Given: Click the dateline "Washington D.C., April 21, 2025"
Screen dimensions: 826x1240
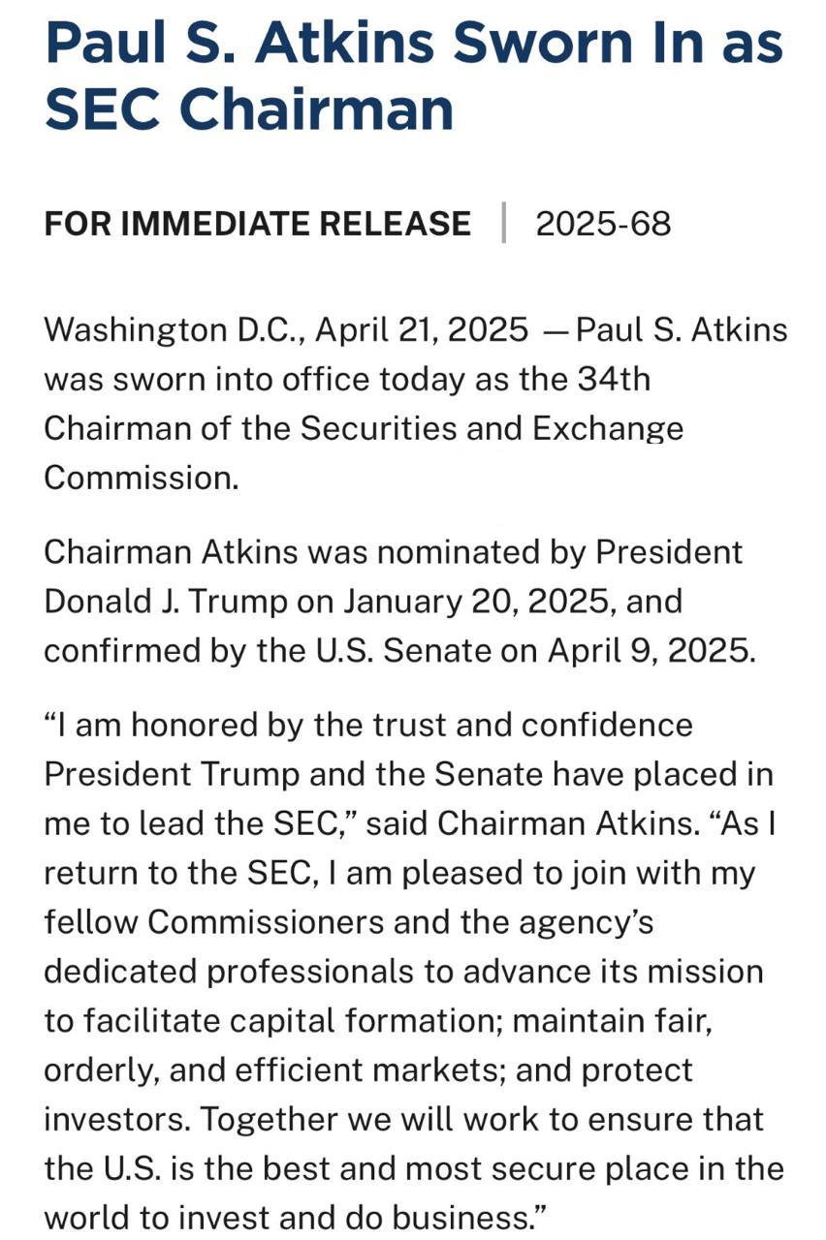Looking at the screenshot, I should click(x=286, y=330).
